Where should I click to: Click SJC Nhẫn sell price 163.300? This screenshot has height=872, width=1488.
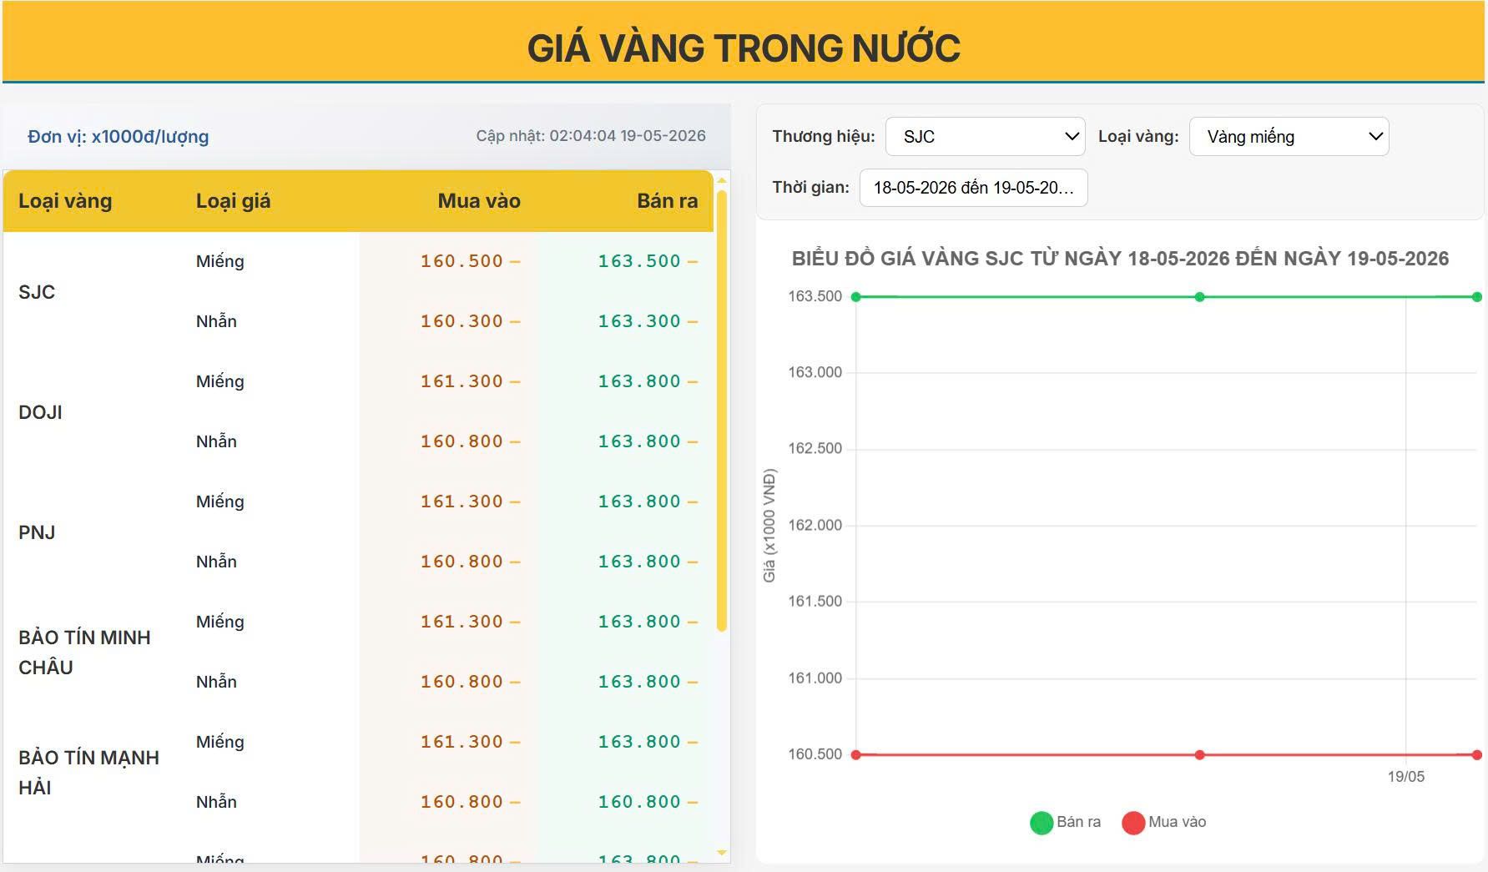[639, 321]
